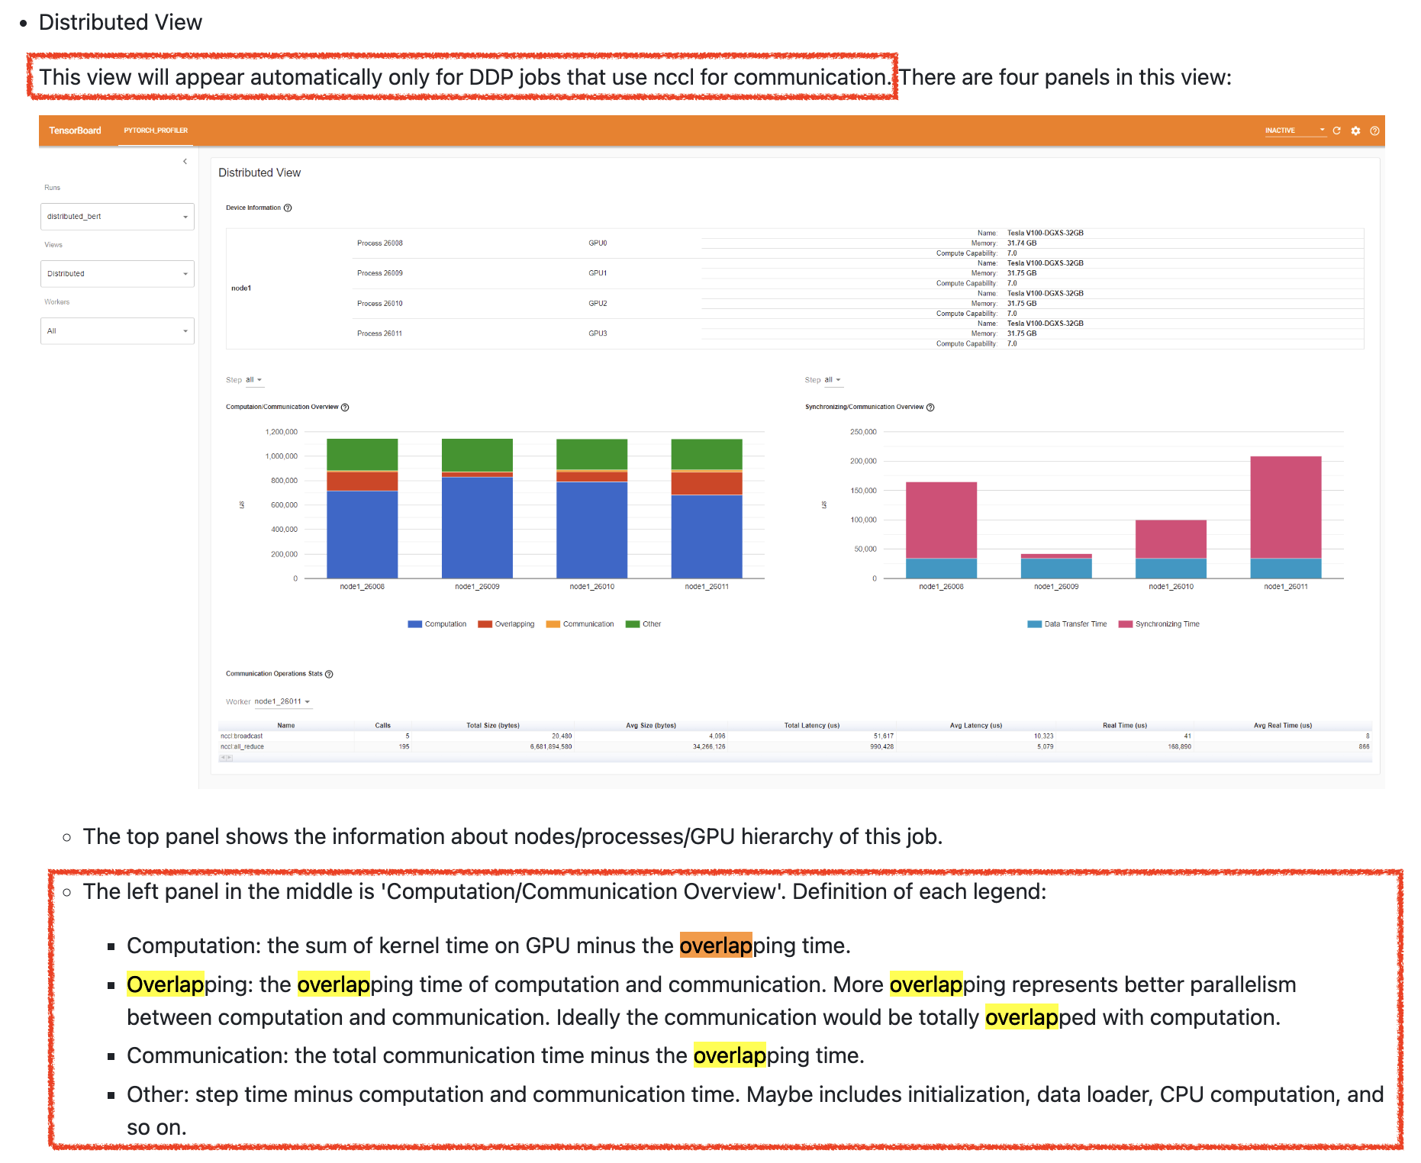Click 'Process 26008' text in device table

pyautogui.click(x=380, y=243)
